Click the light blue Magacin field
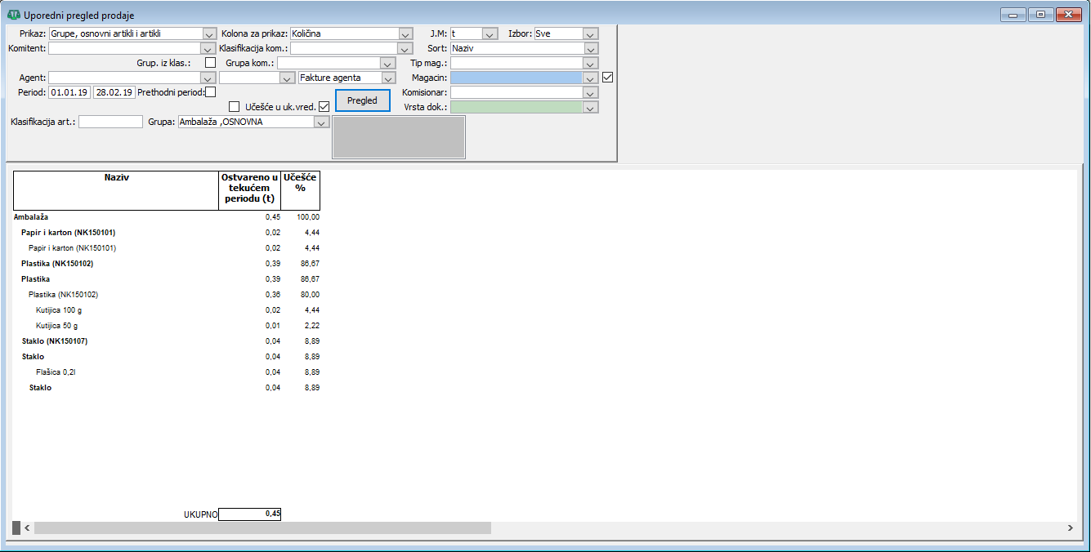1091x552 pixels. pos(516,78)
